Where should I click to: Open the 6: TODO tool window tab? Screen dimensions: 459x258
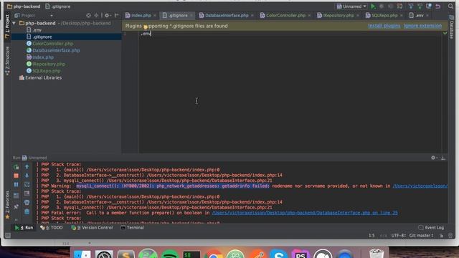(52, 228)
